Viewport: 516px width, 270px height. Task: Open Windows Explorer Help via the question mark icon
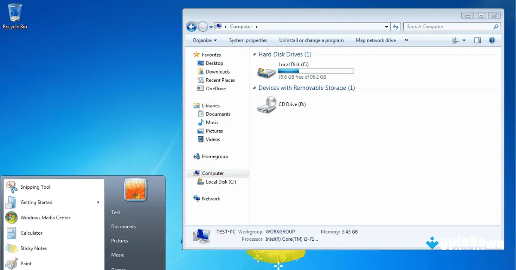[x=491, y=40]
